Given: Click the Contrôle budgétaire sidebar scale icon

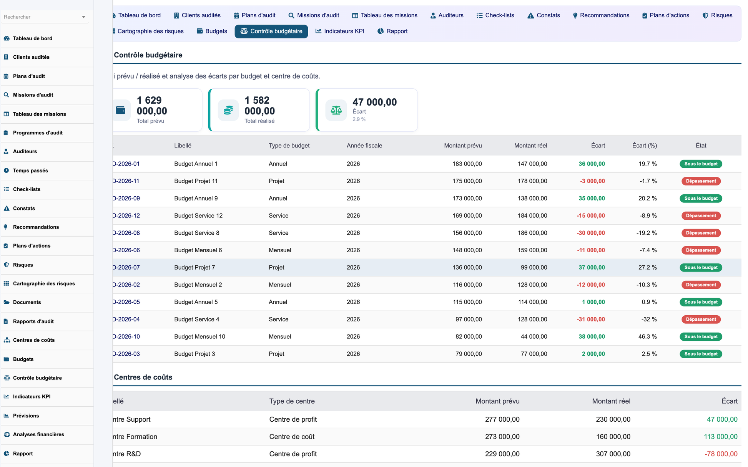Looking at the screenshot, I should coord(6,378).
